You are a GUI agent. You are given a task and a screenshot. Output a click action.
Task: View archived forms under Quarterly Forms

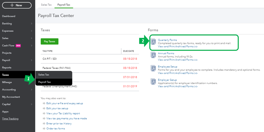tap(178, 46)
